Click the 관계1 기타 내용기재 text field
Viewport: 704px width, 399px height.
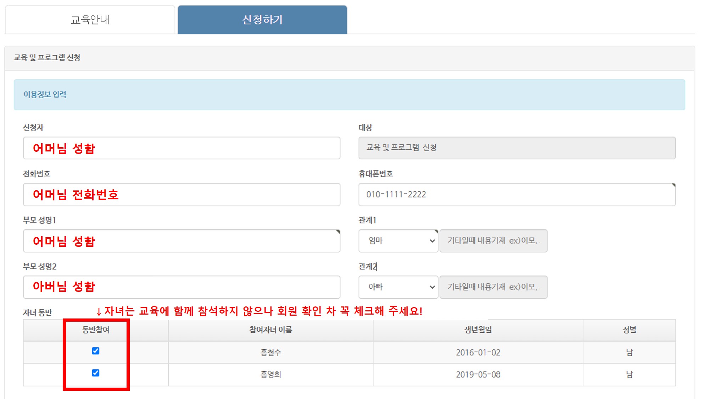pyautogui.click(x=493, y=241)
